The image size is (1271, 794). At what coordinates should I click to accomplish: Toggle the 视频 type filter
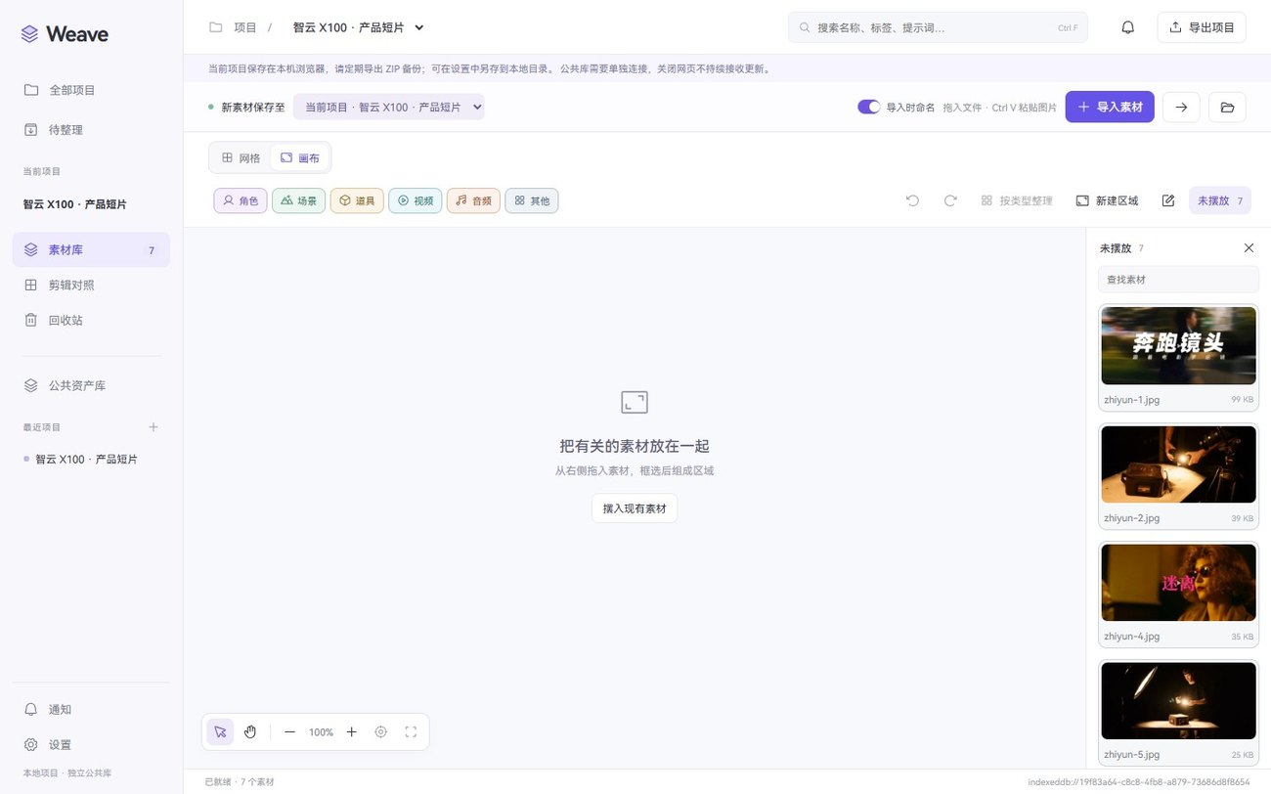point(416,200)
